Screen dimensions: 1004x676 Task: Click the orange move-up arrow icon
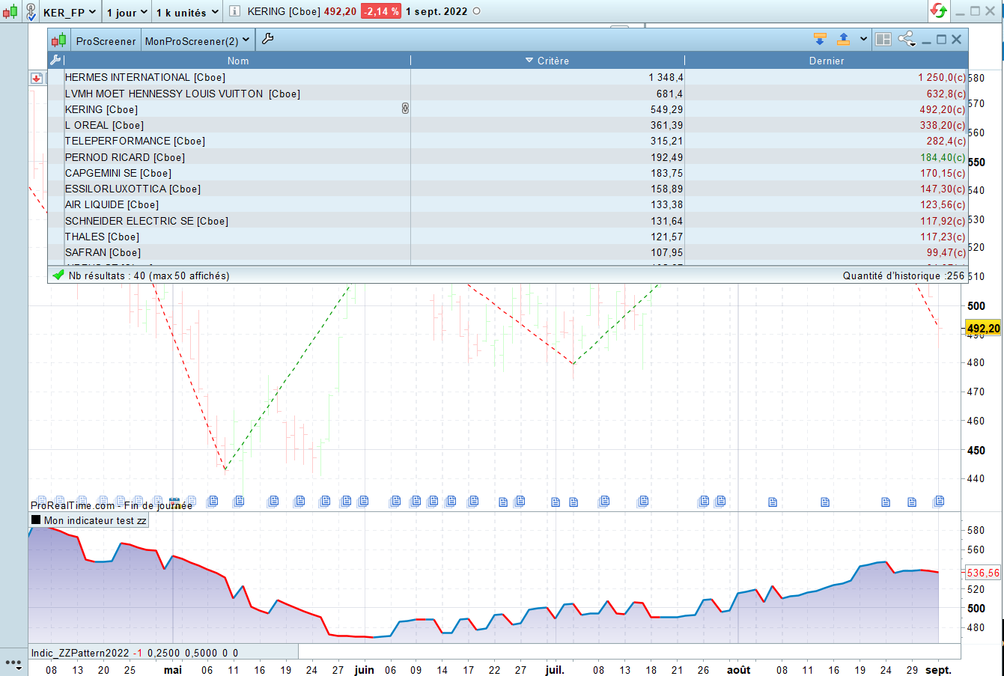coord(844,40)
